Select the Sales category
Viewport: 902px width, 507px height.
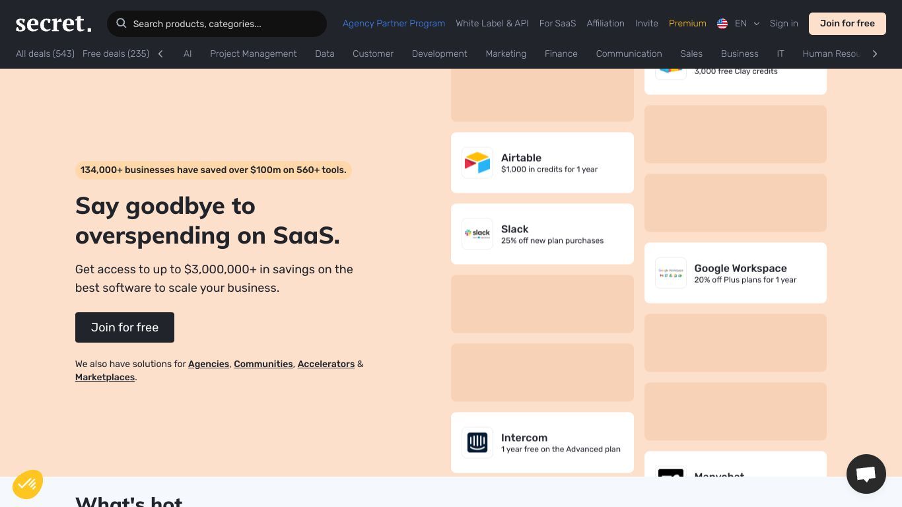(691, 53)
